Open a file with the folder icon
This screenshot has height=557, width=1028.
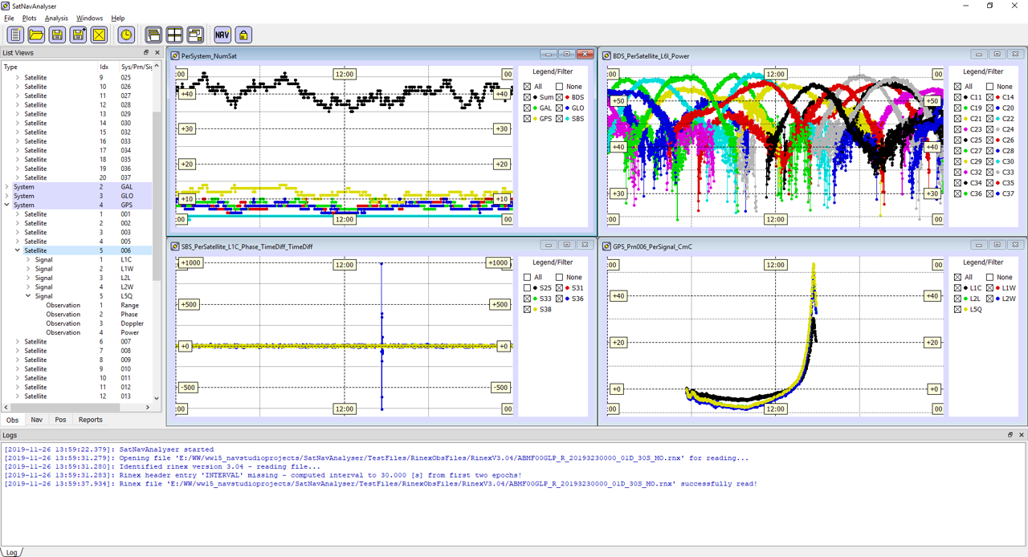tap(36, 35)
